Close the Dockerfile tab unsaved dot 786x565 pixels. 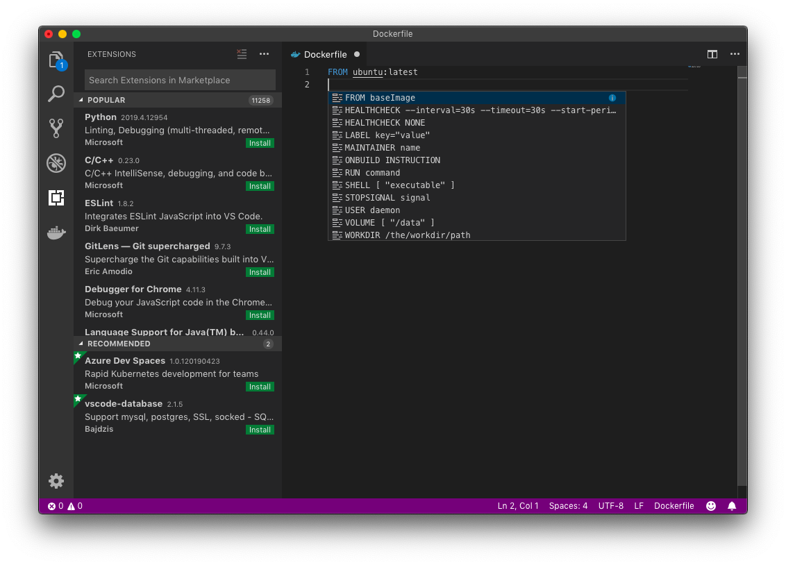[357, 54]
